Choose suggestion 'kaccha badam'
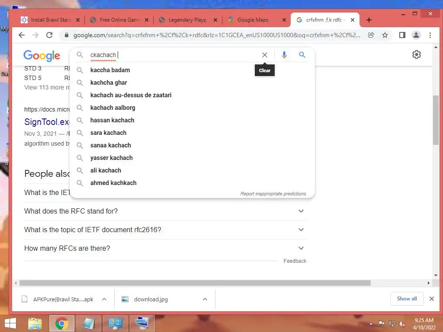The height and width of the screenshot is (332, 443). [x=192, y=70]
